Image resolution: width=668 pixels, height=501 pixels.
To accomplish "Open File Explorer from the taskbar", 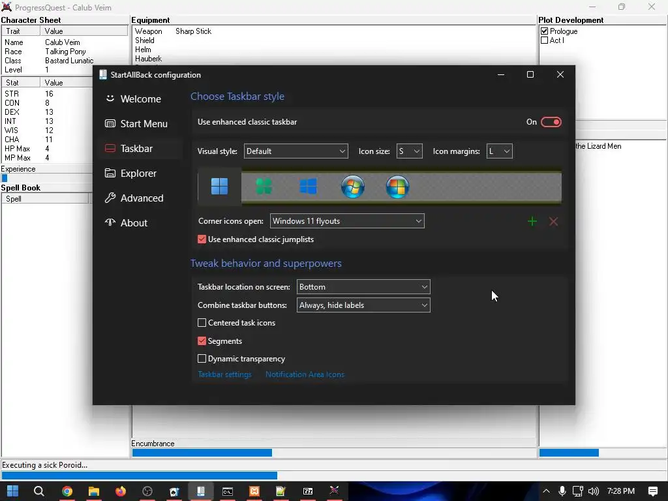I will pos(94,491).
